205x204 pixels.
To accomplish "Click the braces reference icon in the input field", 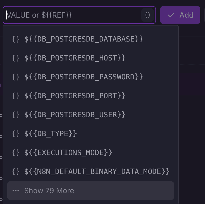I will 148,15.
